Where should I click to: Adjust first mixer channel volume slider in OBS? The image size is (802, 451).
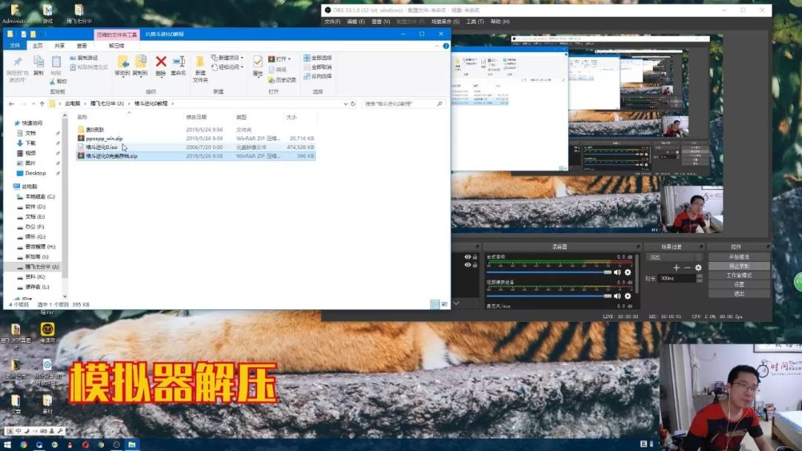click(x=549, y=272)
